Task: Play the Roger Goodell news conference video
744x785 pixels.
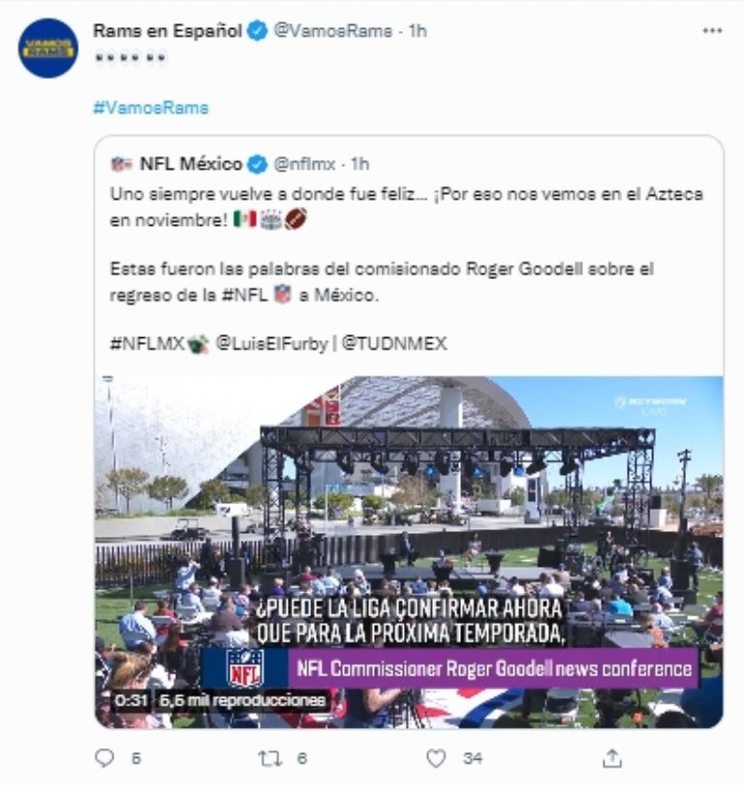Action: point(409,551)
